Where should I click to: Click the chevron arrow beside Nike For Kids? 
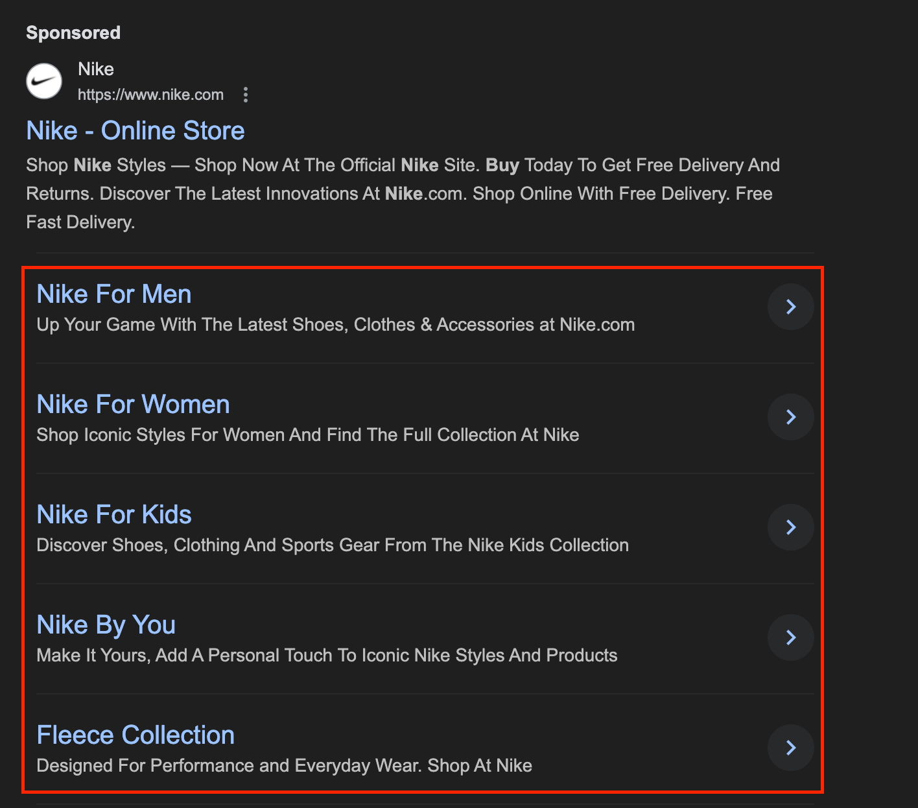coord(791,527)
